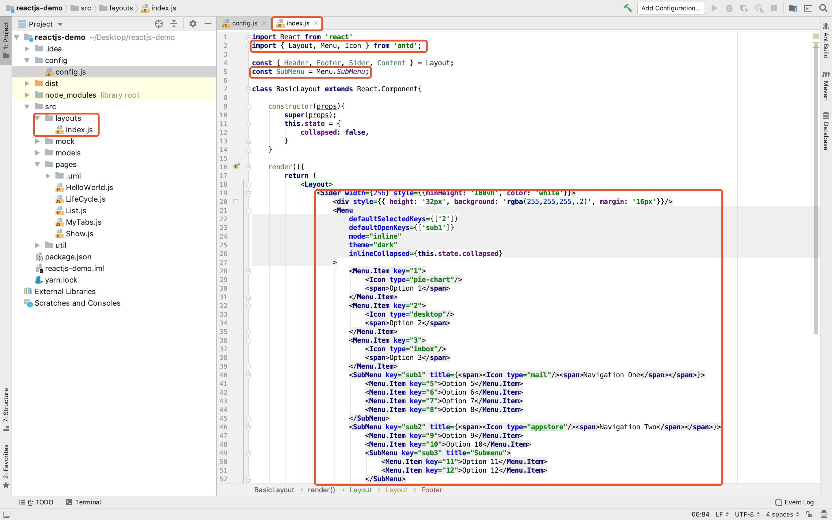The height and width of the screenshot is (520, 832).
Task: Open the Maven tool window
Action: 826,86
